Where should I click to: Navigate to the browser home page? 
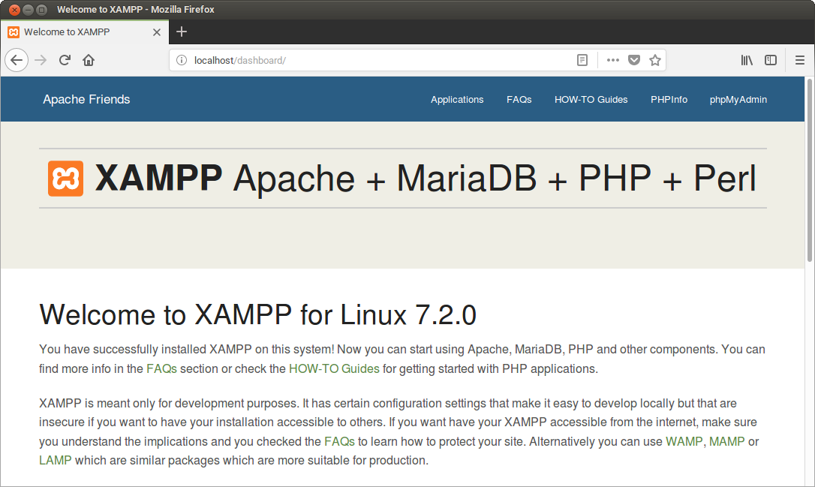point(88,60)
